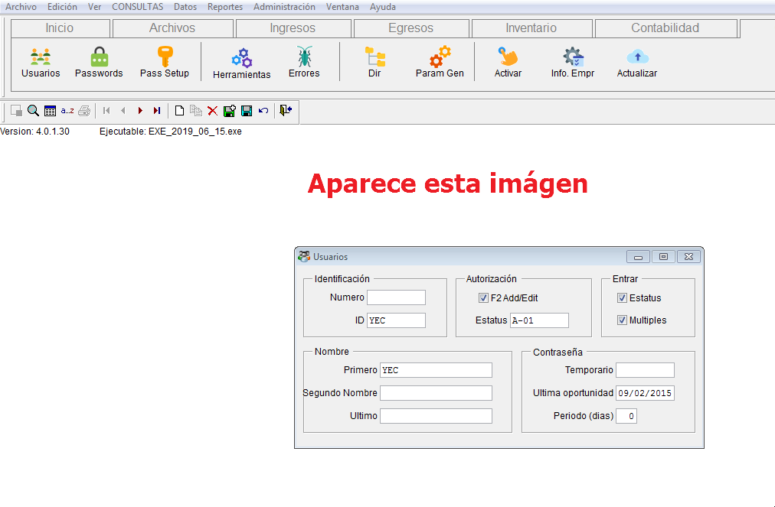Viewport: 775px width, 507px height.
Task: Switch to the Contabilidad tab
Action: (x=665, y=28)
